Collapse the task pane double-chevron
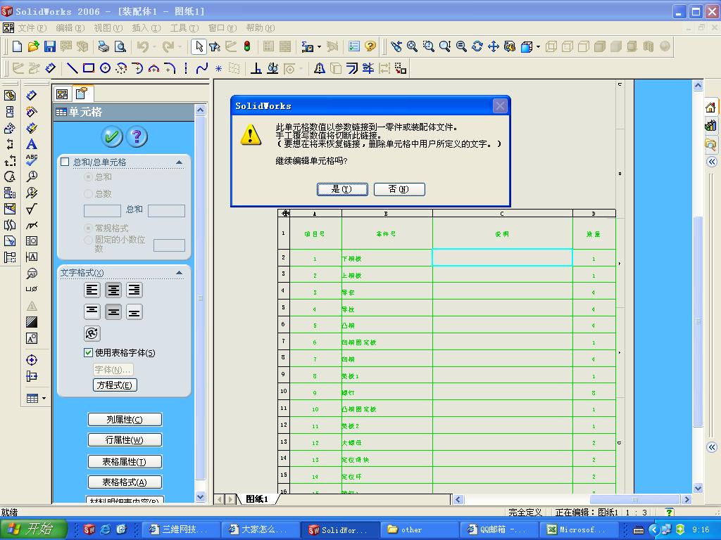The height and width of the screenshot is (540, 721). pos(712,162)
